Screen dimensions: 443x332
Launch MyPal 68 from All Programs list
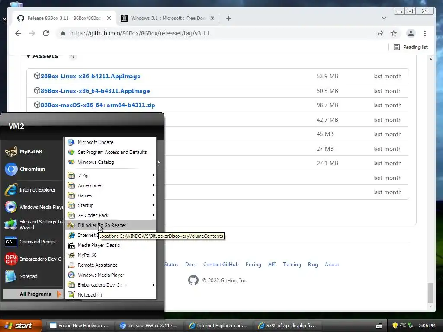[111, 255]
